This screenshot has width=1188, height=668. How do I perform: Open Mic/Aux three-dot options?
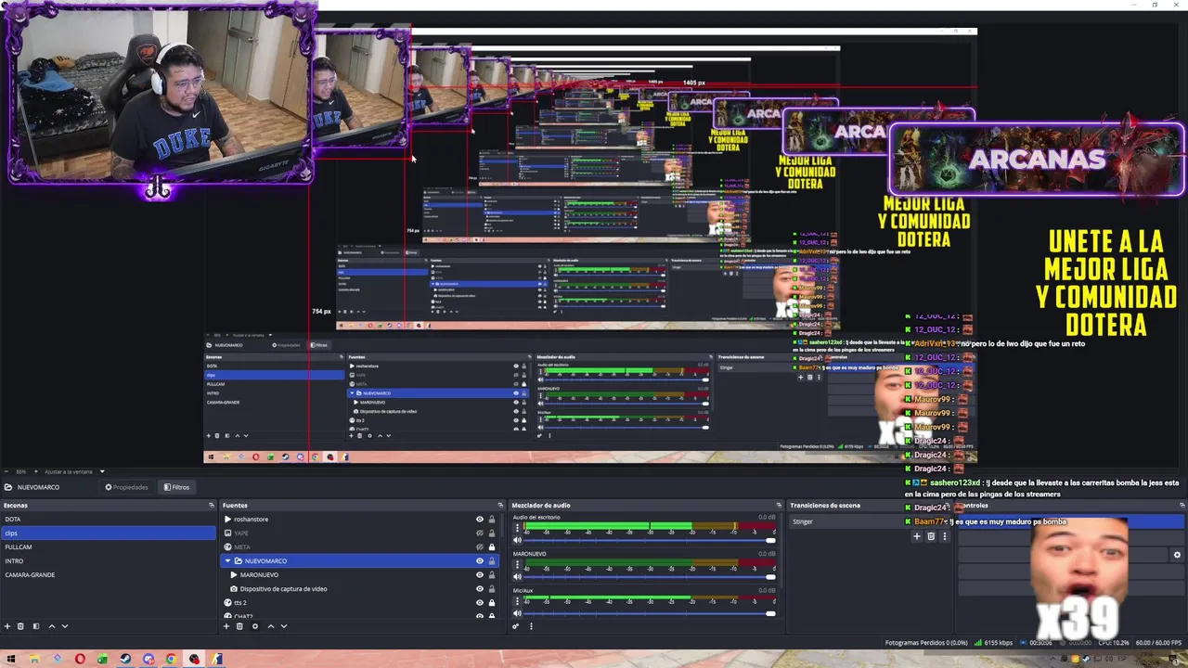(x=518, y=601)
